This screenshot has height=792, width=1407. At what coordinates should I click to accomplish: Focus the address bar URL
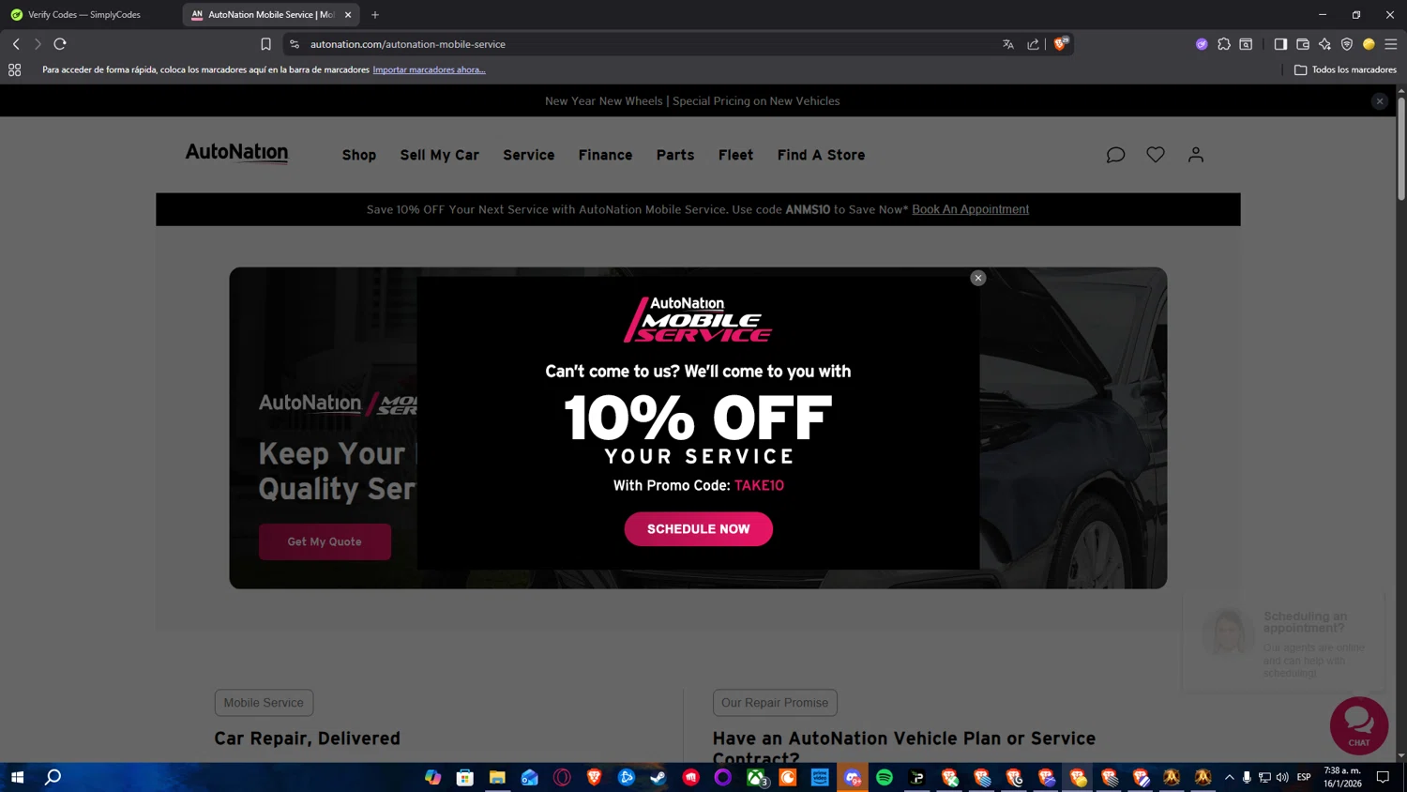pos(407,44)
